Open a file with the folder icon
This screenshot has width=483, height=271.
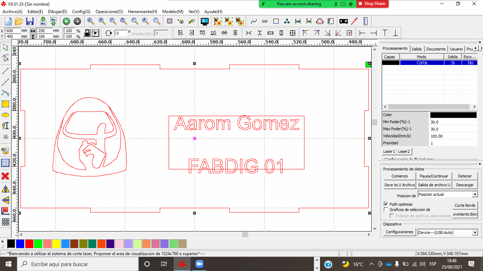click(x=19, y=21)
